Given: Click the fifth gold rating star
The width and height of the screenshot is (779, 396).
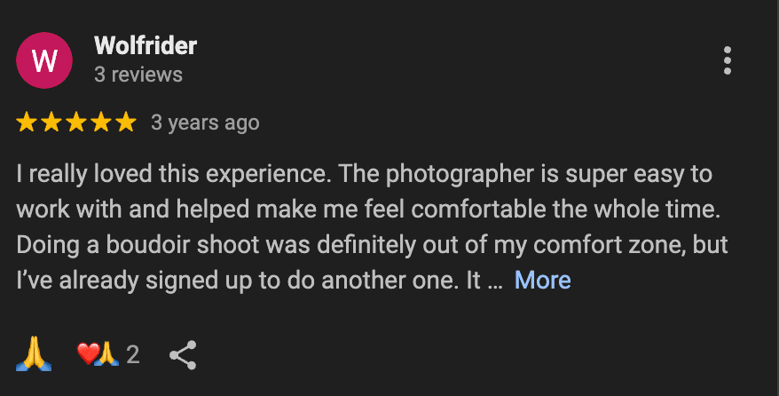Looking at the screenshot, I should [126, 123].
